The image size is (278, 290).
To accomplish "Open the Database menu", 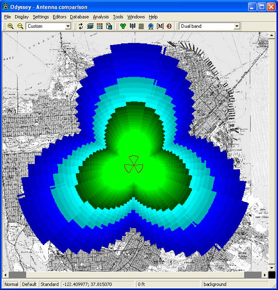I will (79, 17).
